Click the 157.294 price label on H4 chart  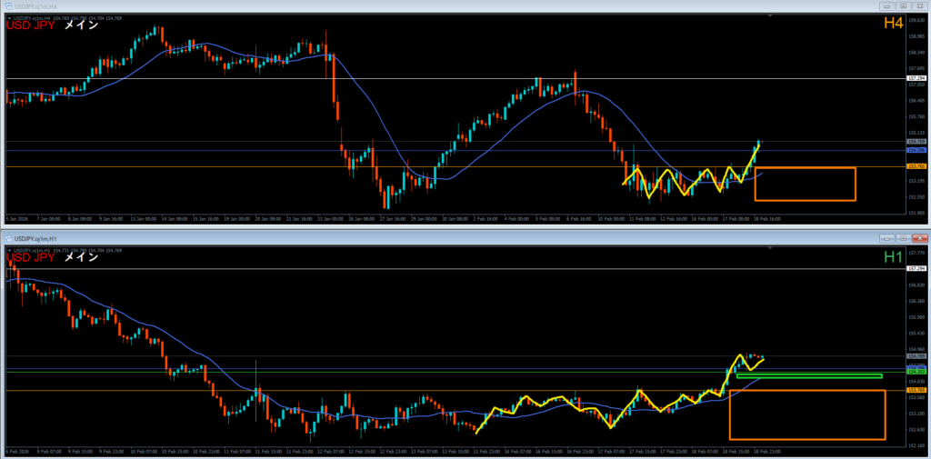[916, 79]
